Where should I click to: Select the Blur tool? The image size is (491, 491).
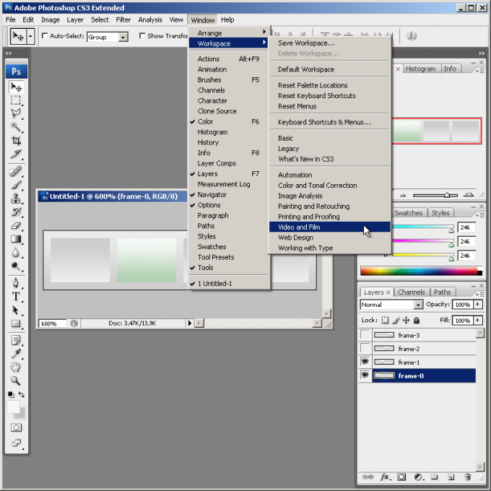pos(16,253)
